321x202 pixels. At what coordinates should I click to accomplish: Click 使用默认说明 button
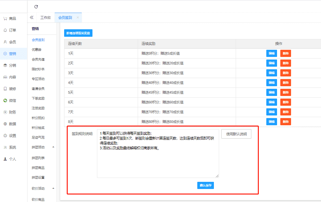[236, 134]
